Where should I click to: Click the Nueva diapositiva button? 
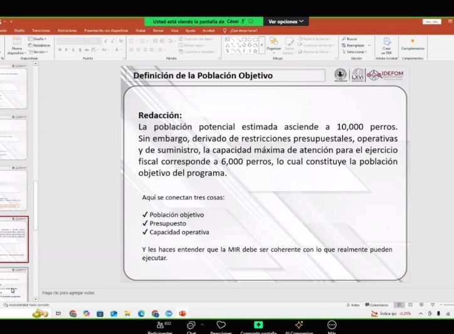click(17, 45)
